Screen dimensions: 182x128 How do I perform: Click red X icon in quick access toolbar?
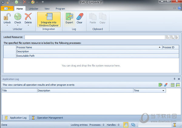coord(25,2)
